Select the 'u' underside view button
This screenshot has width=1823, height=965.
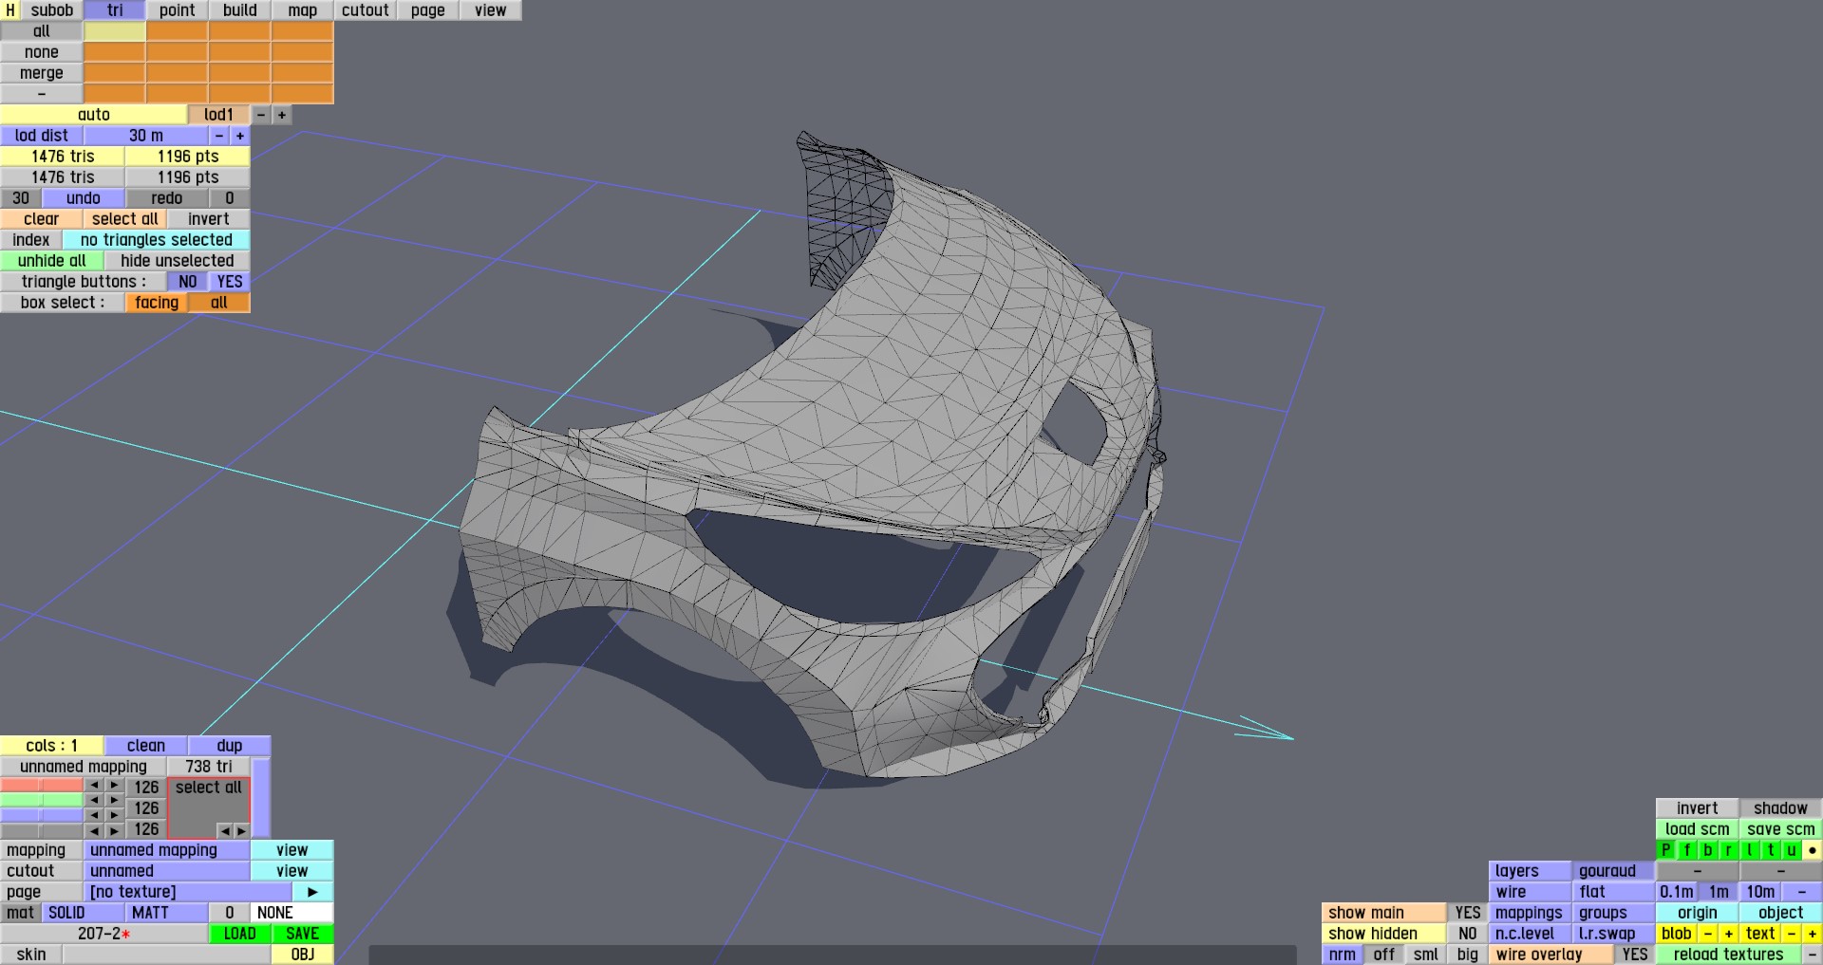(1792, 850)
